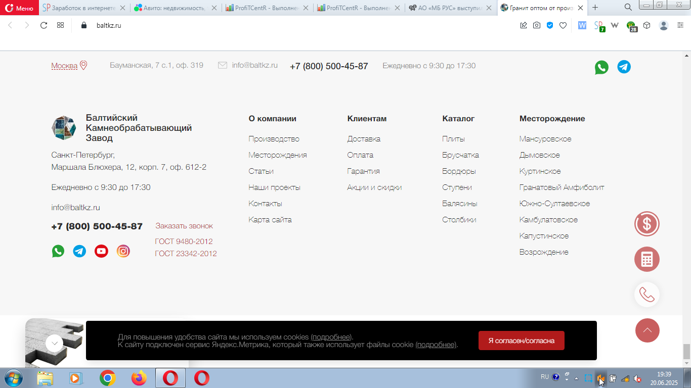Open the Карта сайта link
Screen dimensions: 691x388
click(270, 220)
